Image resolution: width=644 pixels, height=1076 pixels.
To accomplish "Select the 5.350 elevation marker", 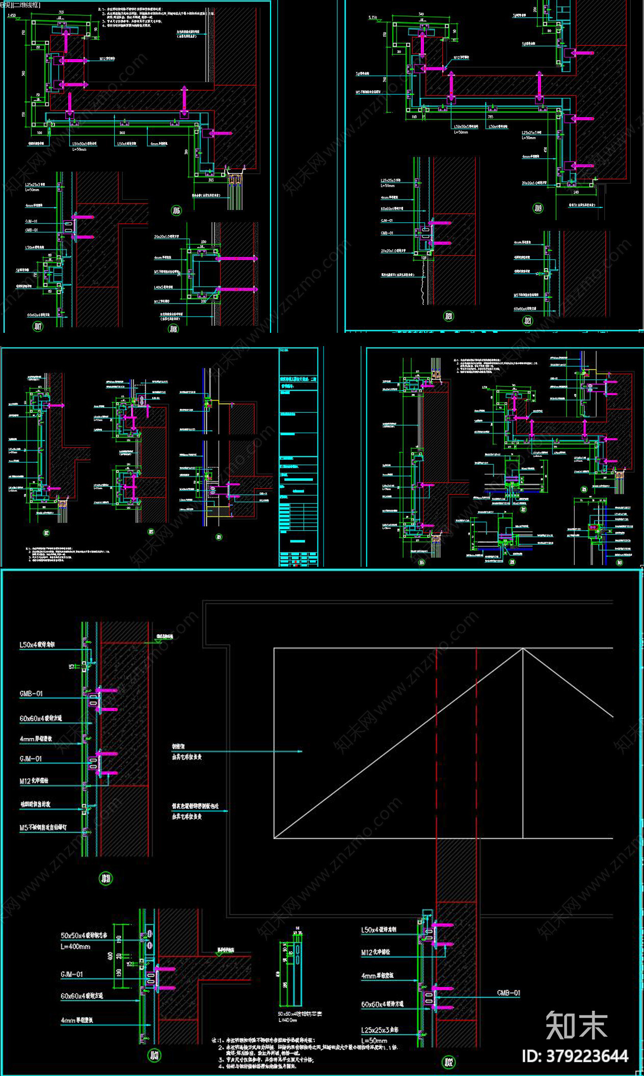I will (x=373, y=18).
